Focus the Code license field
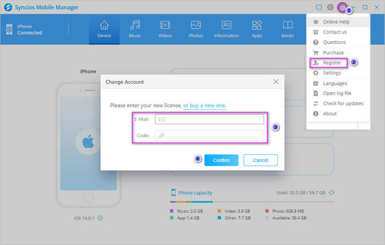Image resolution: width=385 pixels, height=245 pixels. (209, 135)
